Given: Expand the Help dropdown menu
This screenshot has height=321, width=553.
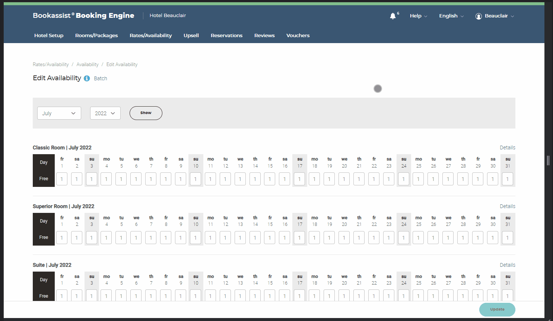Looking at the screenshot, I should pos(418,16).
